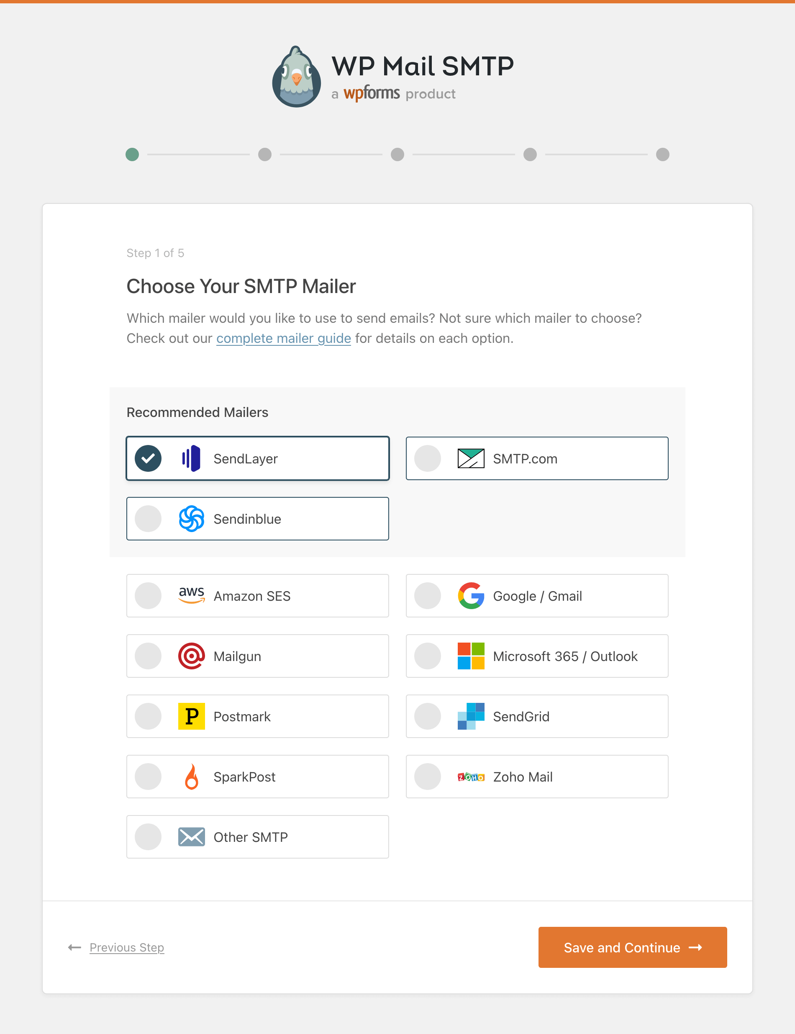Click the Sendinblue swirl icon
Viewport: 795px width, 1034px height.
pyautogui.click(x=191, y=519)
